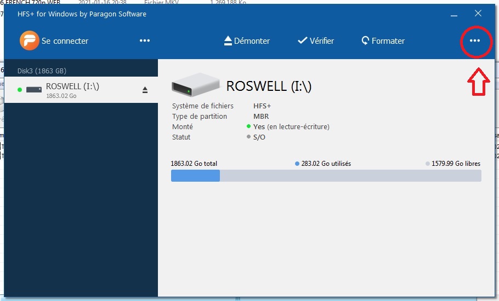Click the 1579.99 Go libres label
499x301 pixels.
tap(456, 164)
